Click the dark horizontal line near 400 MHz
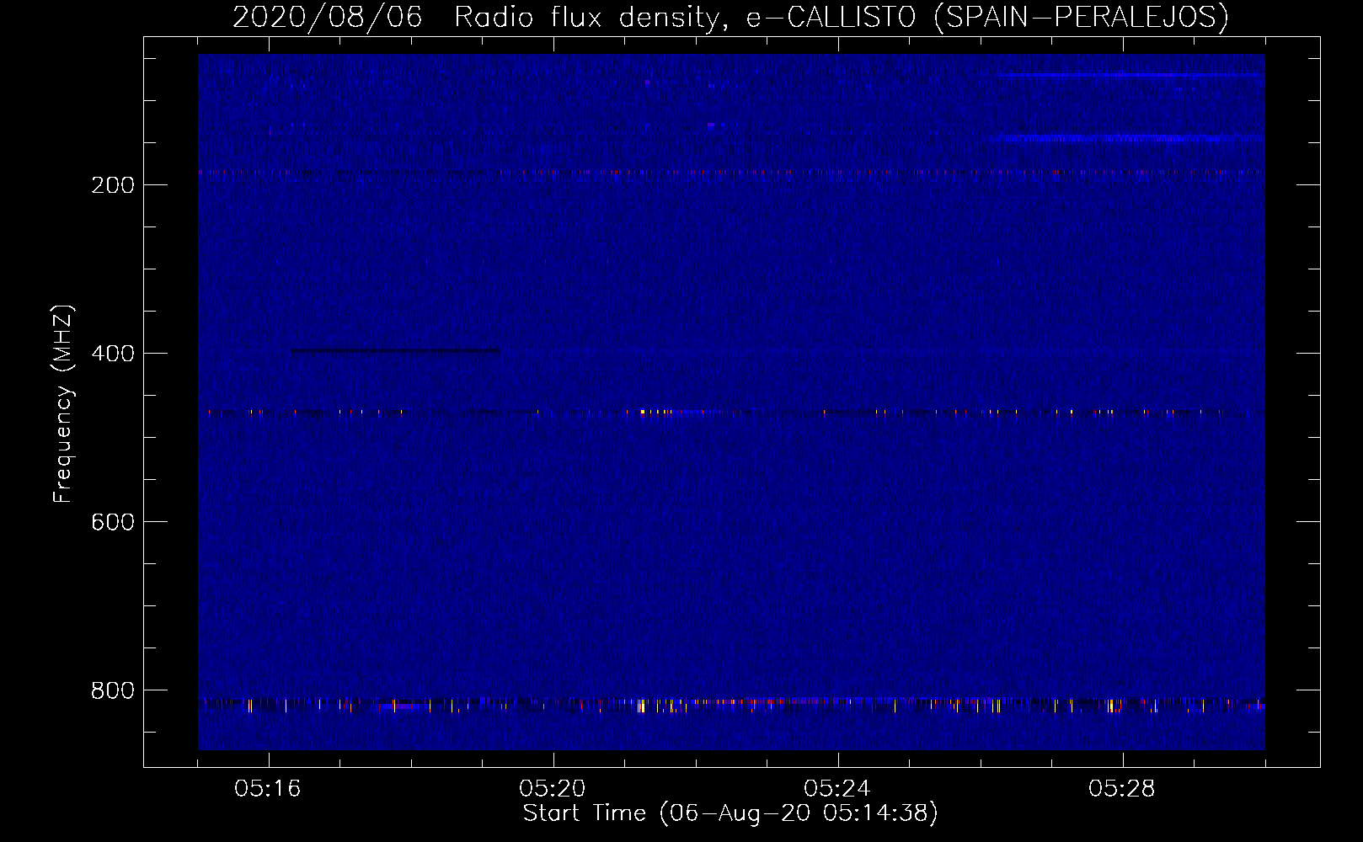Screen dimensions: 1363x842 (x=395, y=350)
